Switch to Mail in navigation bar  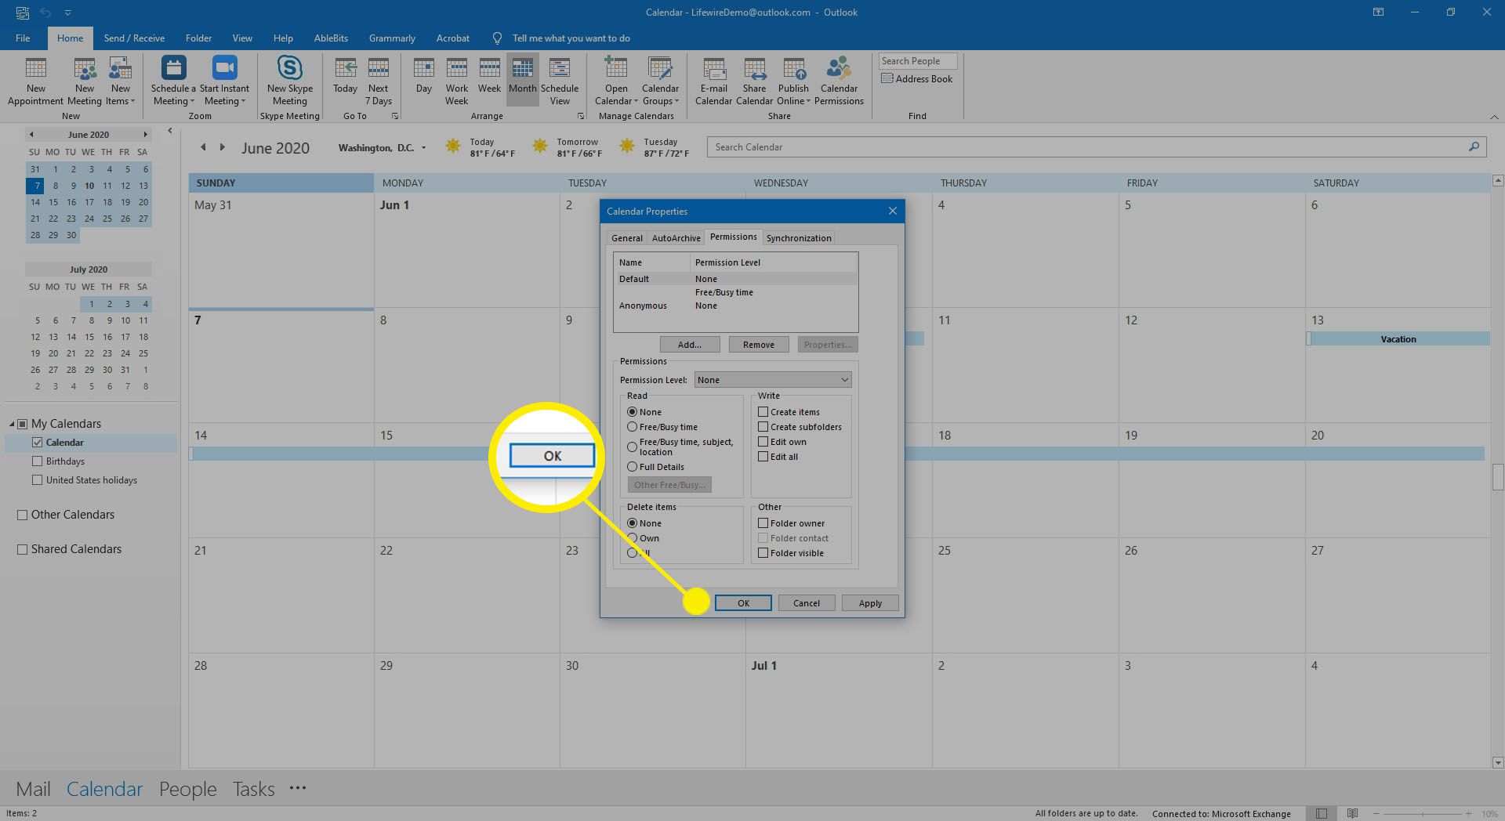tap(33, 789)
